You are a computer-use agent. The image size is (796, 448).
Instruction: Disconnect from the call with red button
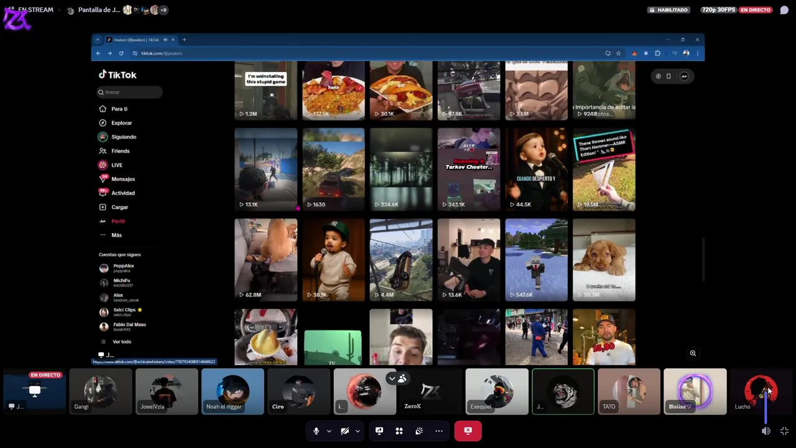[468, 431]
